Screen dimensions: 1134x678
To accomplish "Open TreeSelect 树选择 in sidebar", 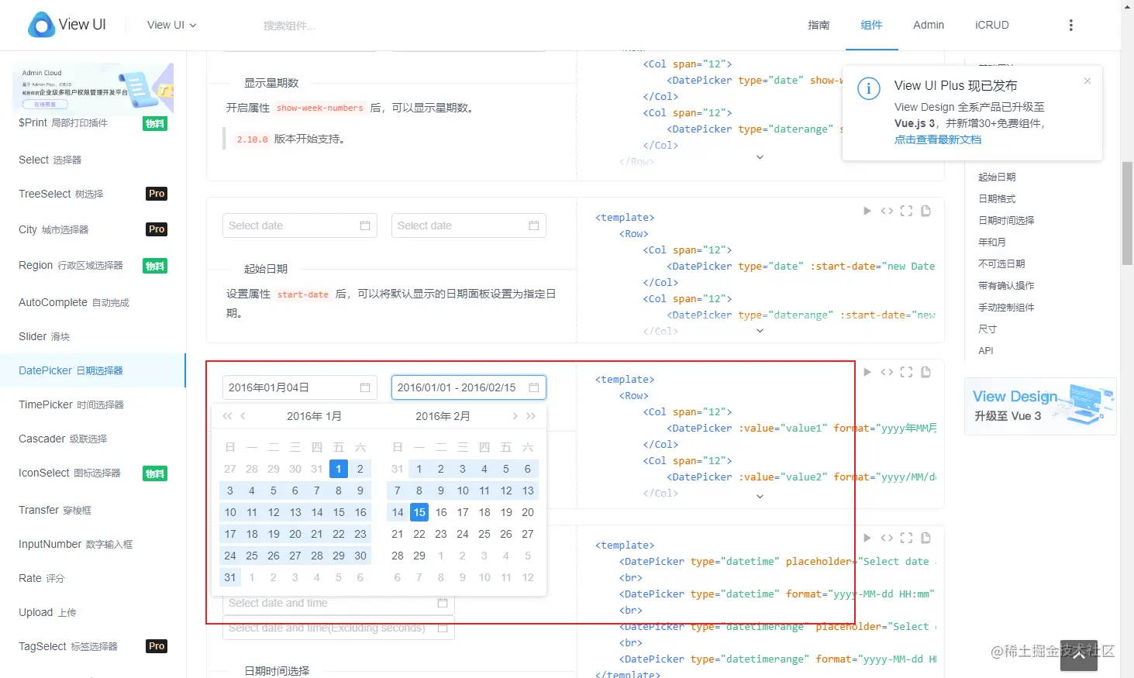I will tap(93, 194).
